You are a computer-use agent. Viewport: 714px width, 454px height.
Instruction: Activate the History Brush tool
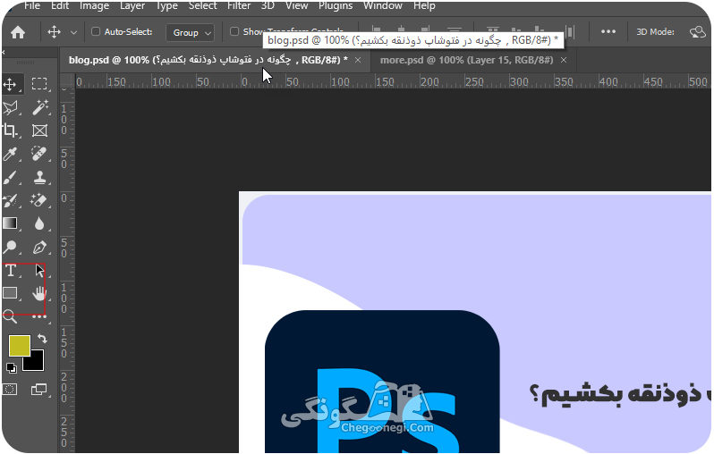tap(10, 200)
